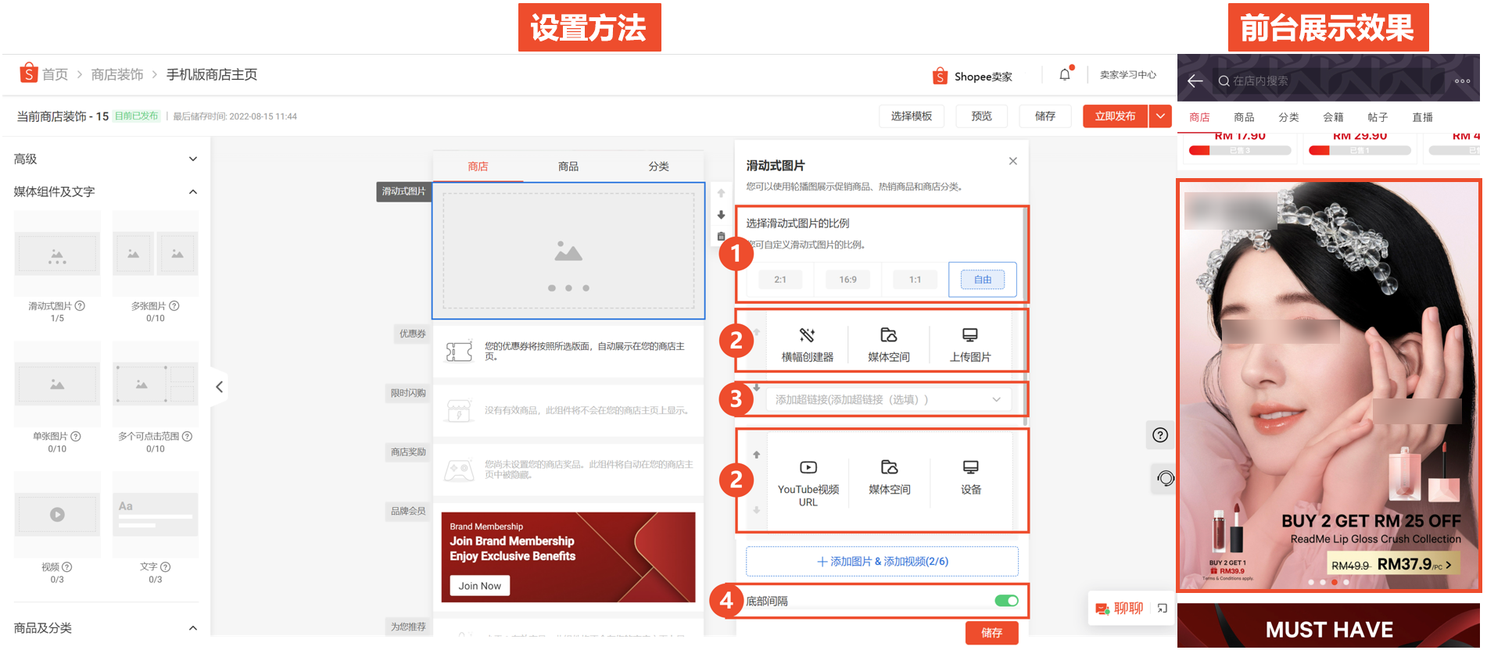Select the 2:1 ratio option
The width and height of the screenshot is (1487, 650).
click(780, 280)
